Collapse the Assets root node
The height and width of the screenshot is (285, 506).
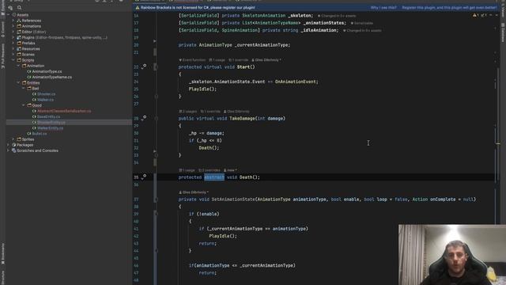click(x=9, y=15)
